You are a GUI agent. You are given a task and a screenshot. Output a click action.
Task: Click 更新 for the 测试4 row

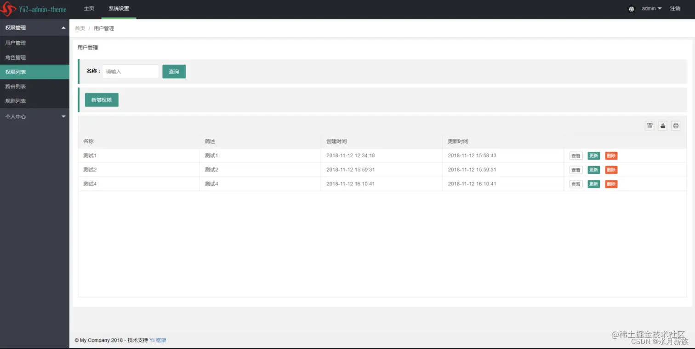594,184
